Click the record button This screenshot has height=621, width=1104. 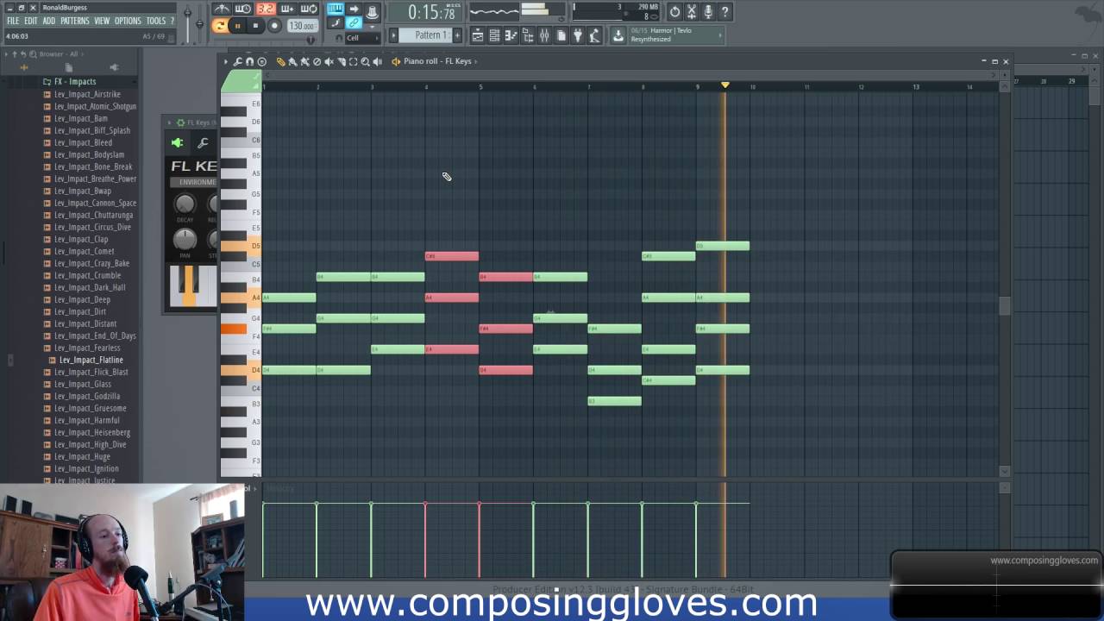point(274,26)
